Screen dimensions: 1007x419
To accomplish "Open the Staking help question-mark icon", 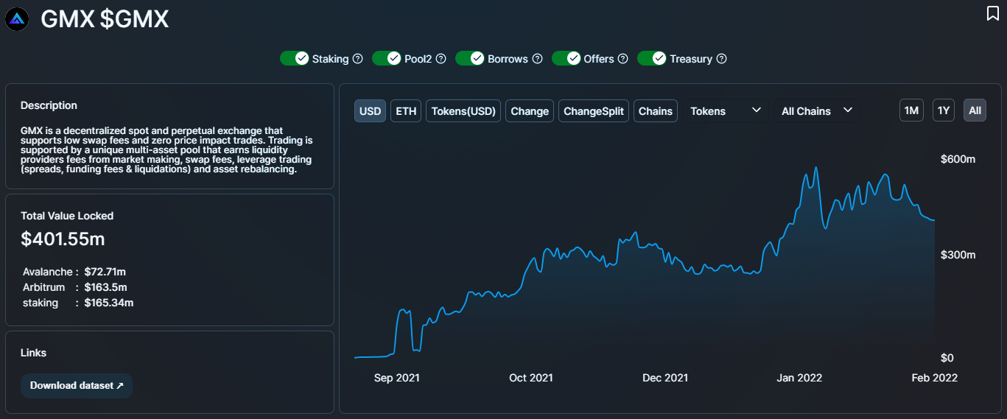I will click(358, 58).
